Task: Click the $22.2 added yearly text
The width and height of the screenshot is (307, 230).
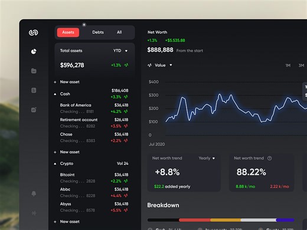Action: pos(172,186)
